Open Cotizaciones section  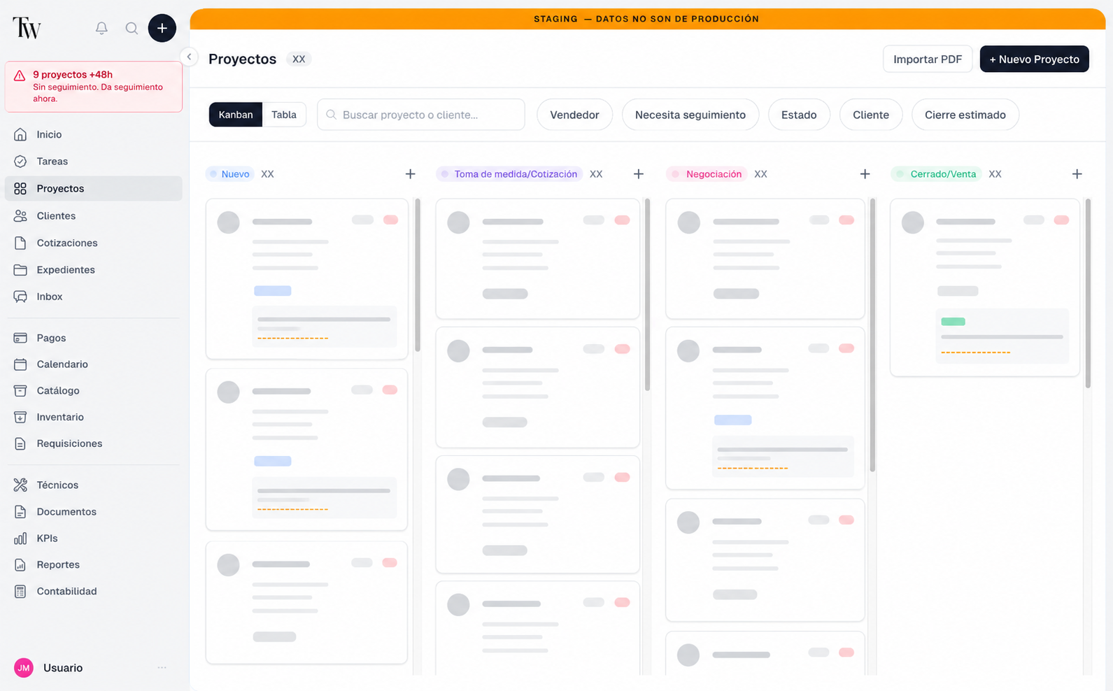tap(94, 243)
